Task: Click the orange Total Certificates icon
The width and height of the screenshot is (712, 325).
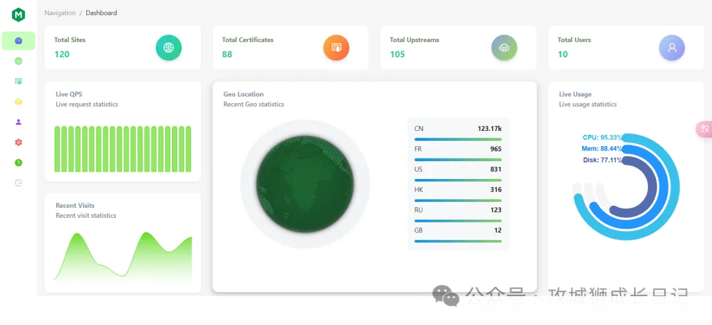Action: pyautogui.click(x=336, y=48)
